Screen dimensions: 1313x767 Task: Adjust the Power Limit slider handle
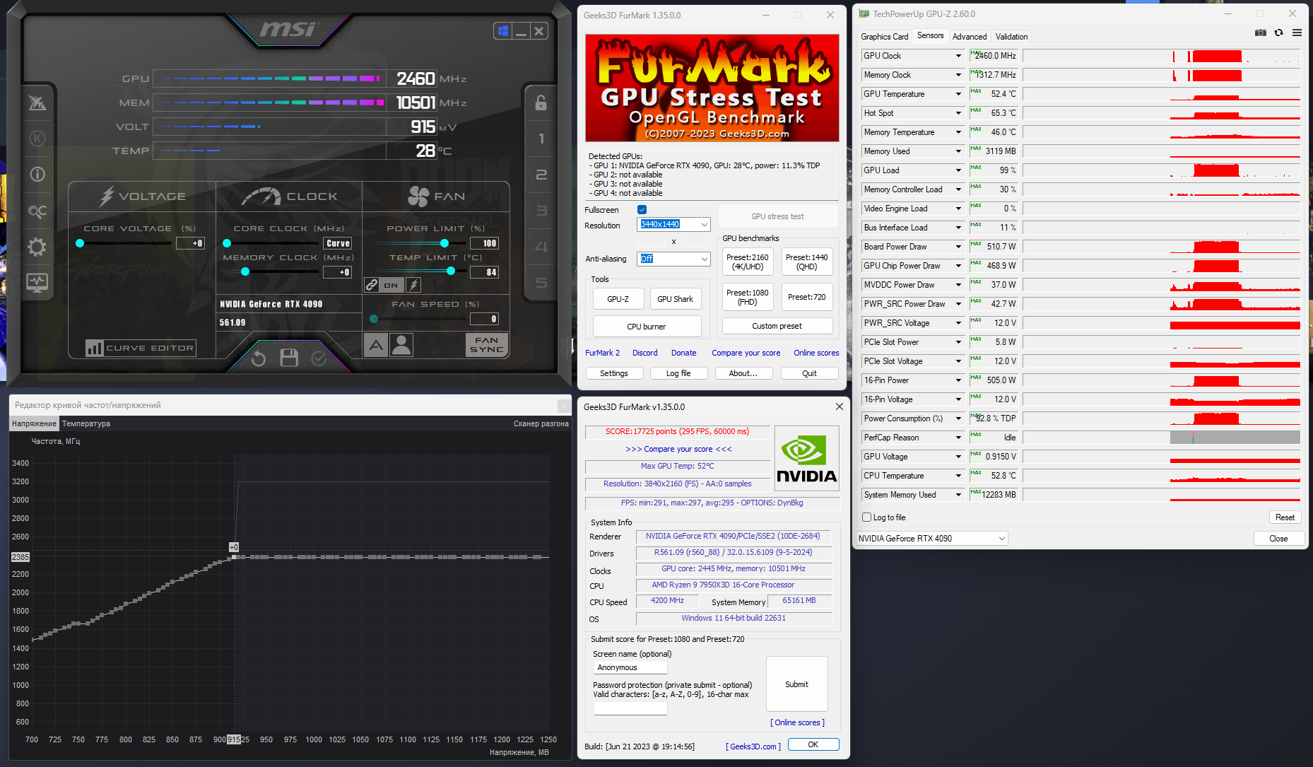pos(444,243)
